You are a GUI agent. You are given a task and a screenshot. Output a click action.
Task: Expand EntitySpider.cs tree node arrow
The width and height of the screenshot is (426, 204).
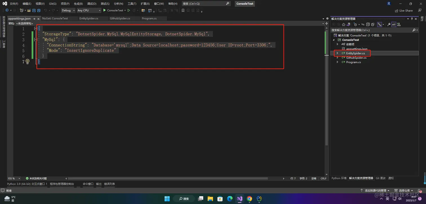(x=338, y=53)
